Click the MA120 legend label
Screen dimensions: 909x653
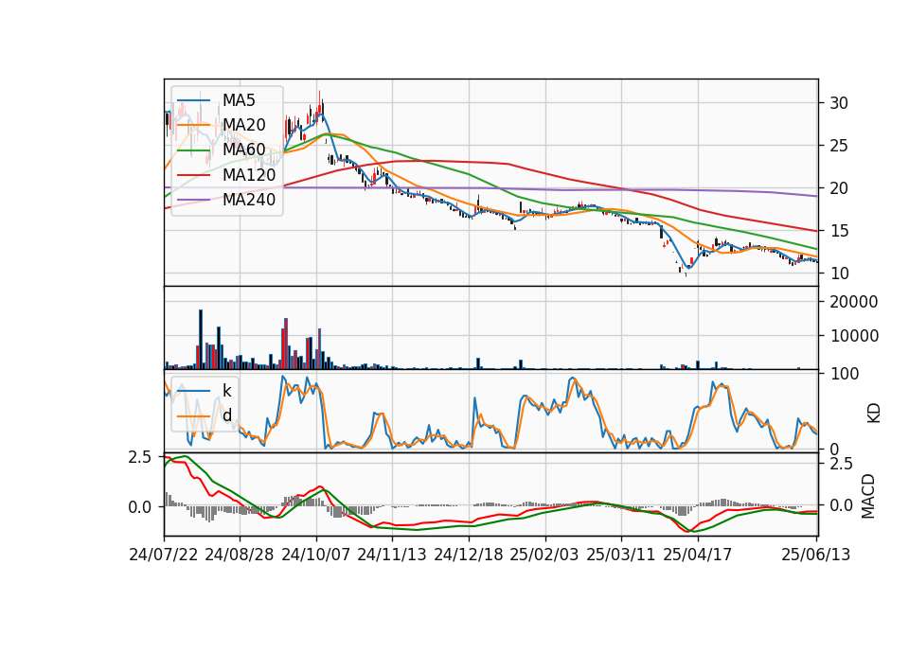coord(249,174)
